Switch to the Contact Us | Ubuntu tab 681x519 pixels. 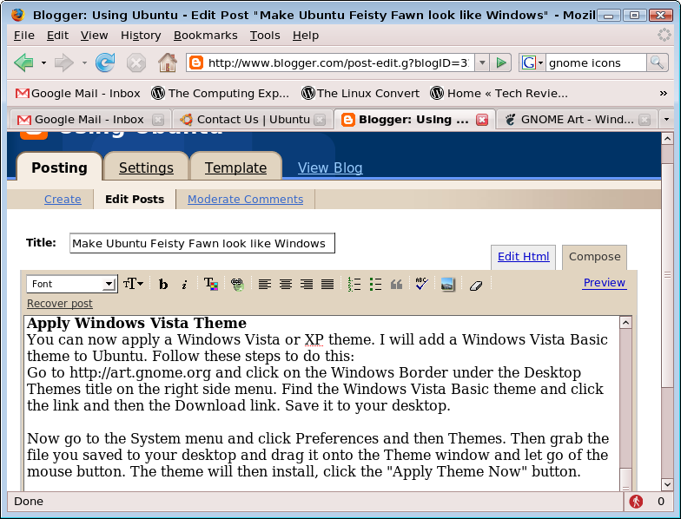pos(254,120)
